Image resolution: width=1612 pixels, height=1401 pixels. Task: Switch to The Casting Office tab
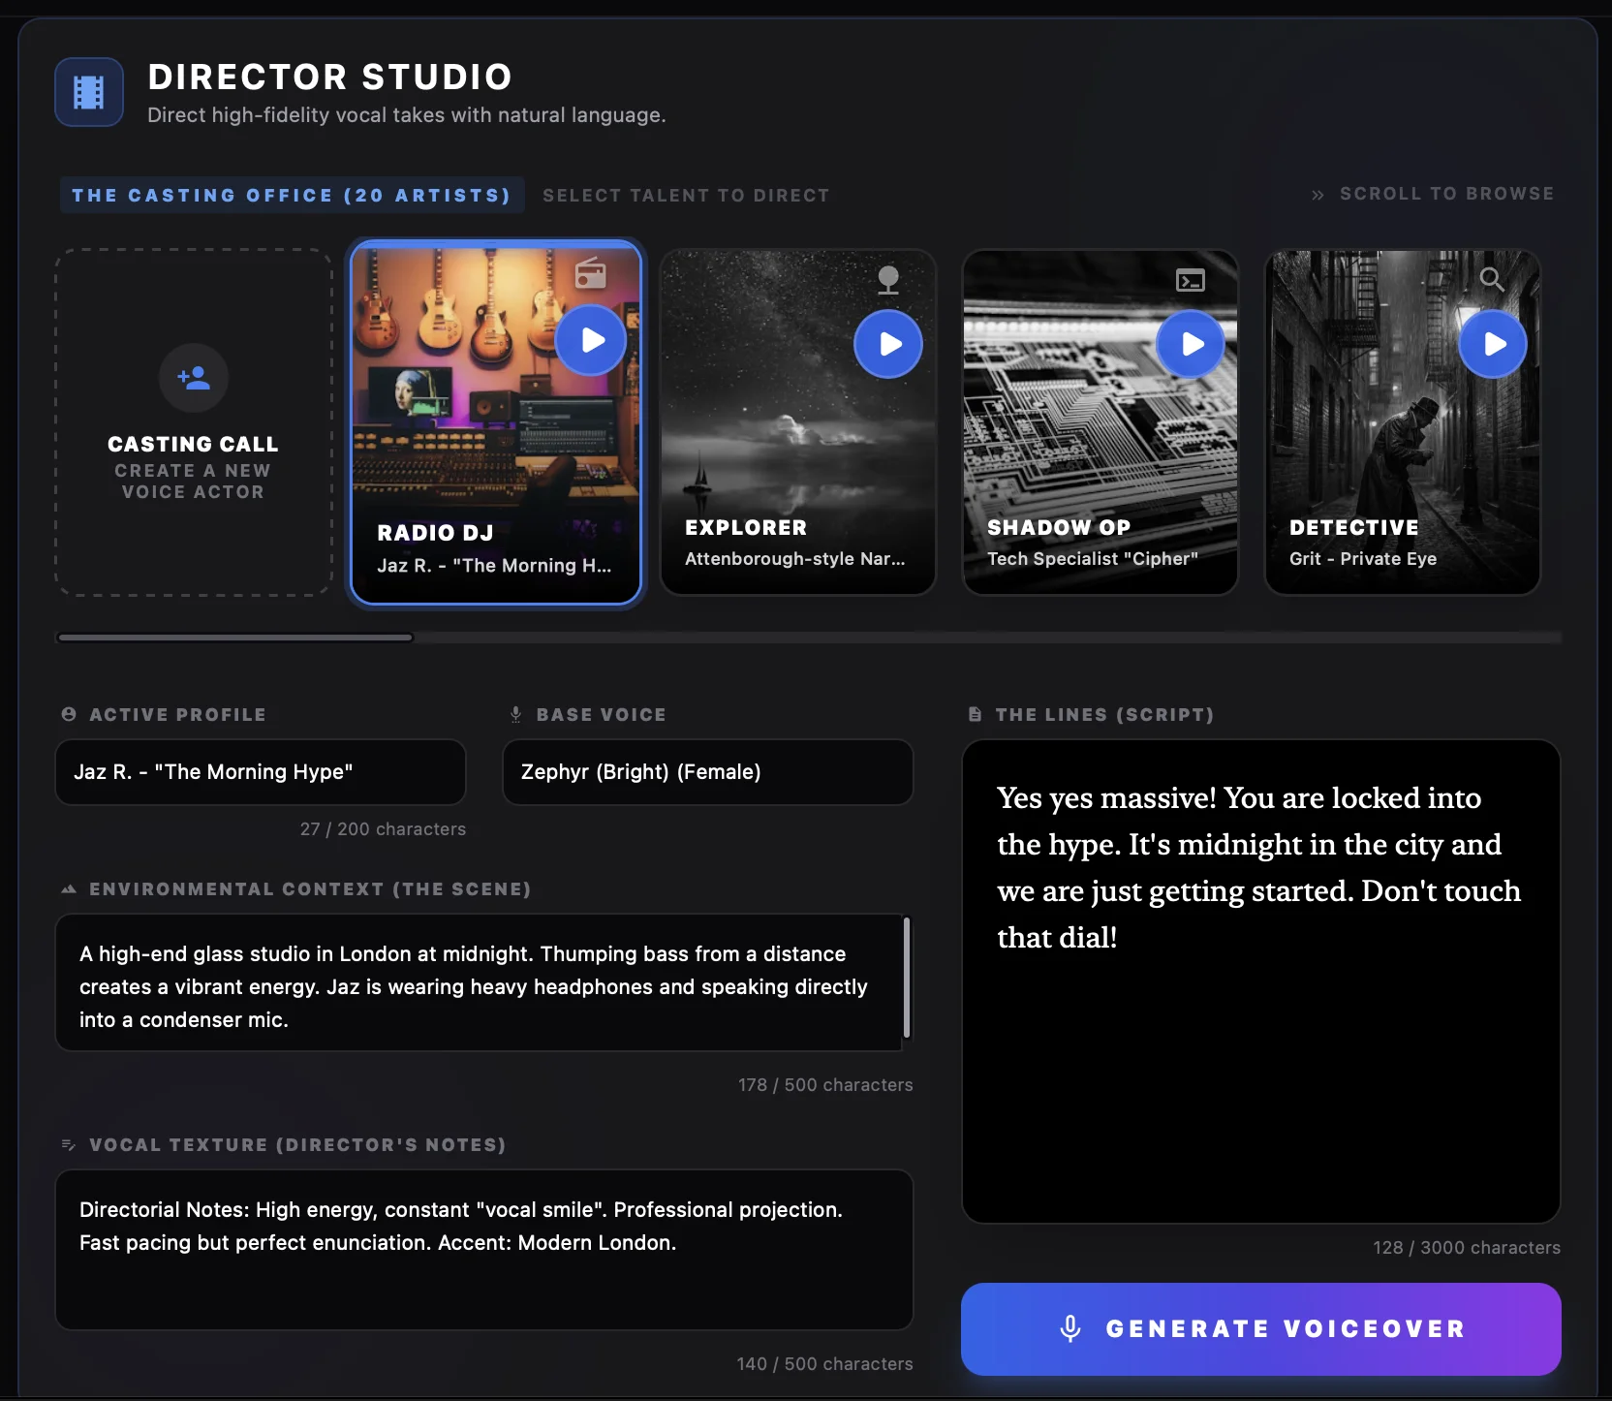pyautogui.click(x=292, y=195)
